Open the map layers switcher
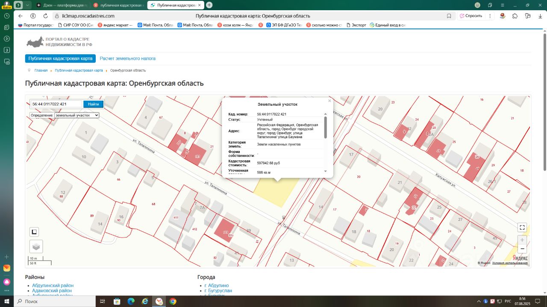This screenshot has width=547, height=307. click(x=36, y=246)
